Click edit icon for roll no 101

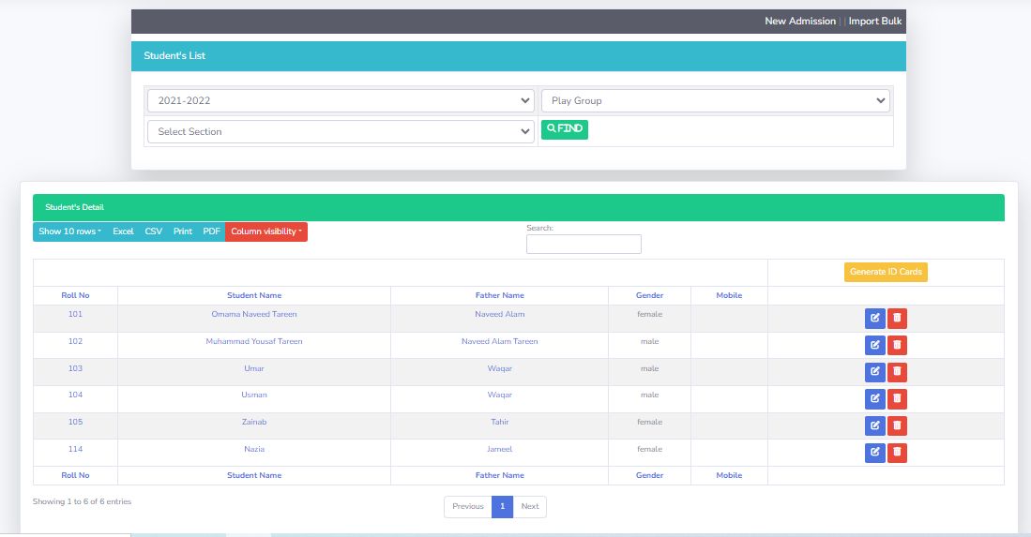click(x=874, y=319)
